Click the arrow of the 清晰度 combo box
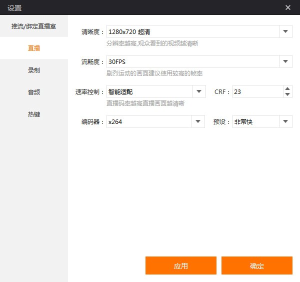The height and width of the screenshot is (282, 300). click(285, 31)
